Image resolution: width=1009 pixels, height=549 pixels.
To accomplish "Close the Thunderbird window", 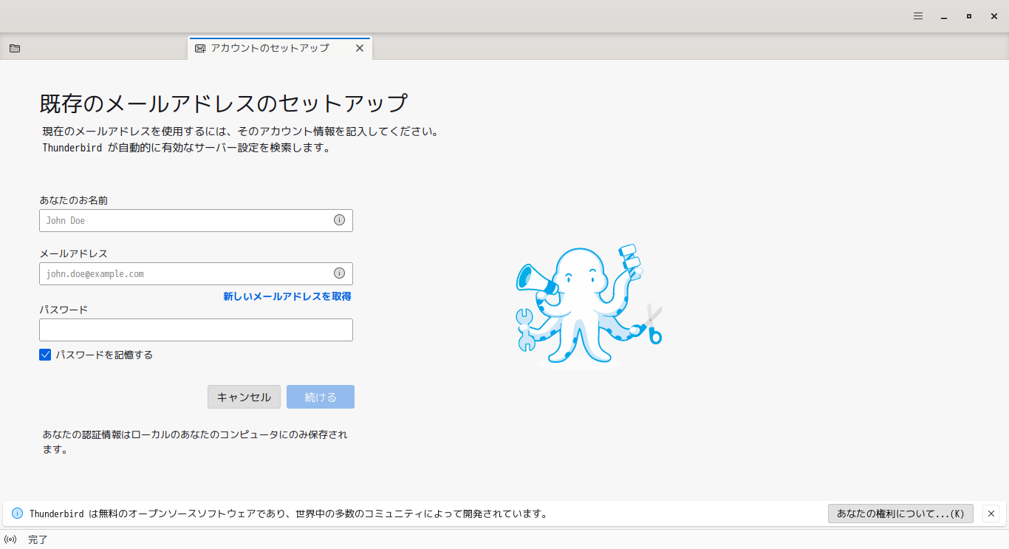I will 993,16.
